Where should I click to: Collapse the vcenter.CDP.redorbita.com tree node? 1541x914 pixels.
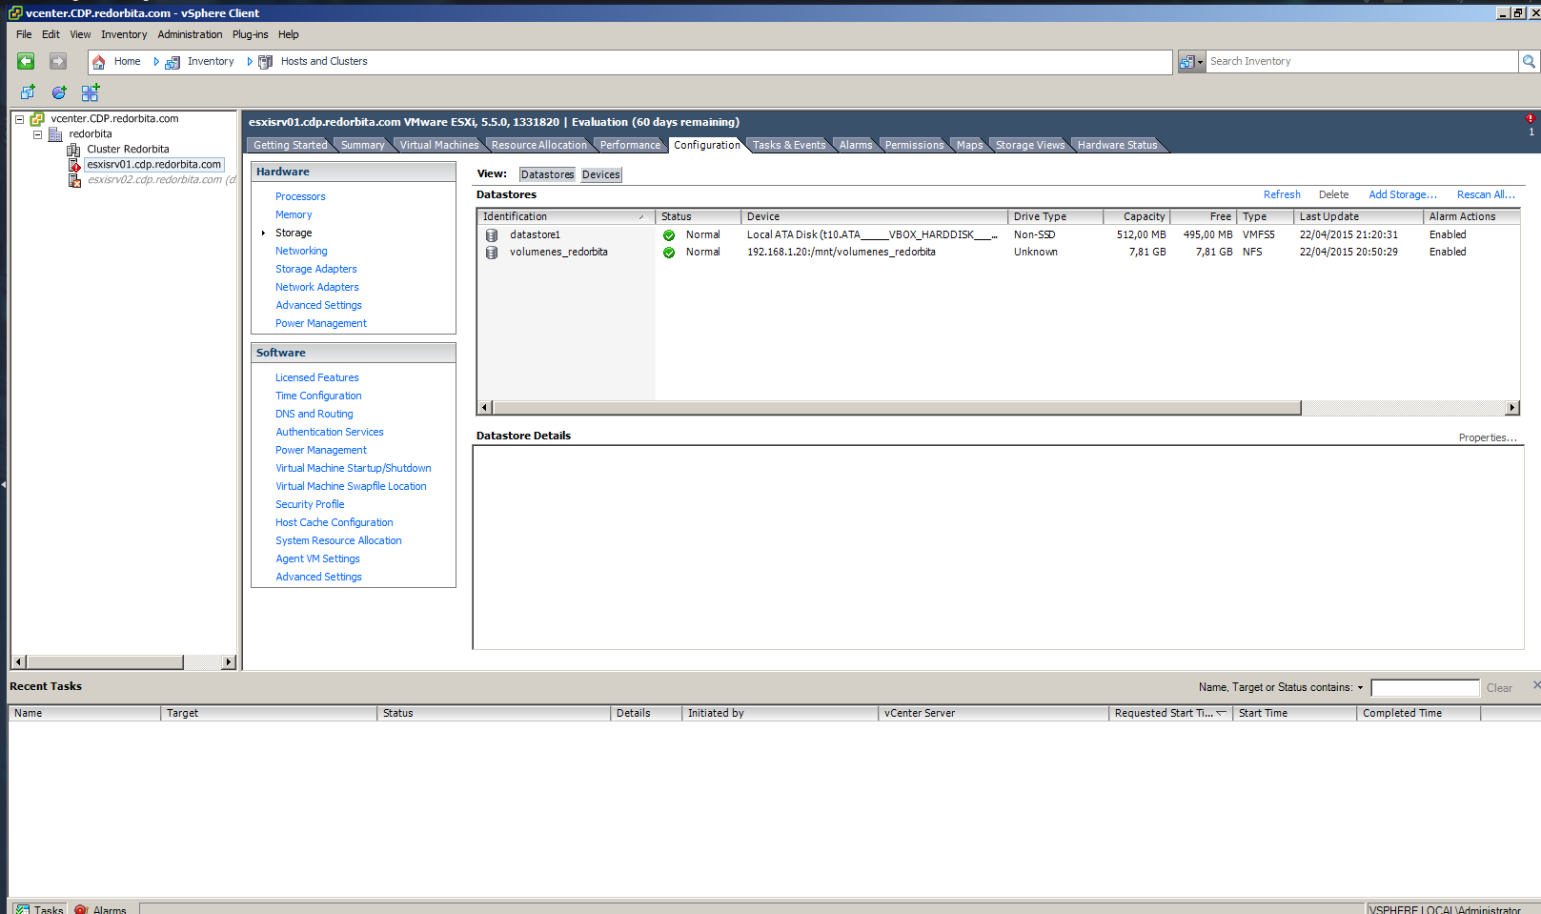pos(19,119)
